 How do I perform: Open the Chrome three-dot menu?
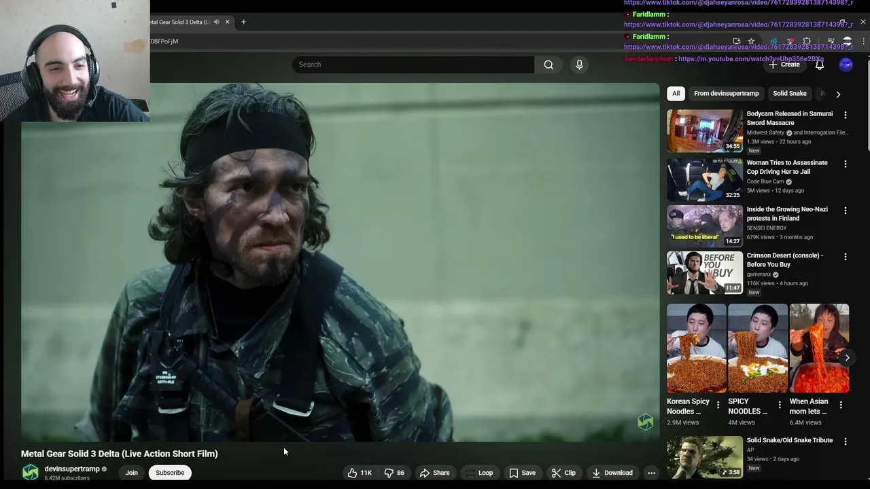[x=863, y=41]
